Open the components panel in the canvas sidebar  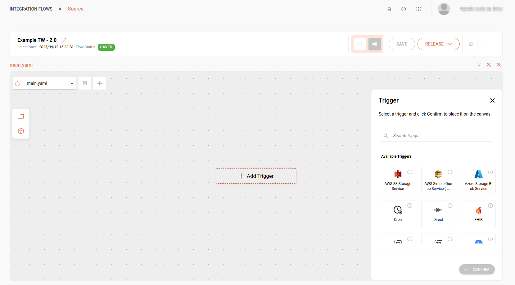tap(20, 131)
